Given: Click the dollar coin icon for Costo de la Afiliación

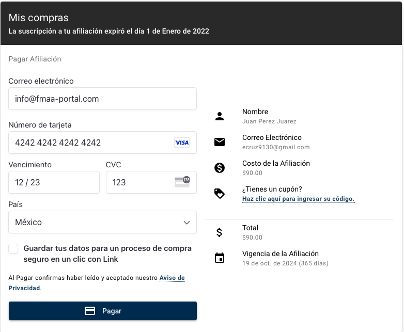Looking at the screenshot, I should (x=219, y=168).
